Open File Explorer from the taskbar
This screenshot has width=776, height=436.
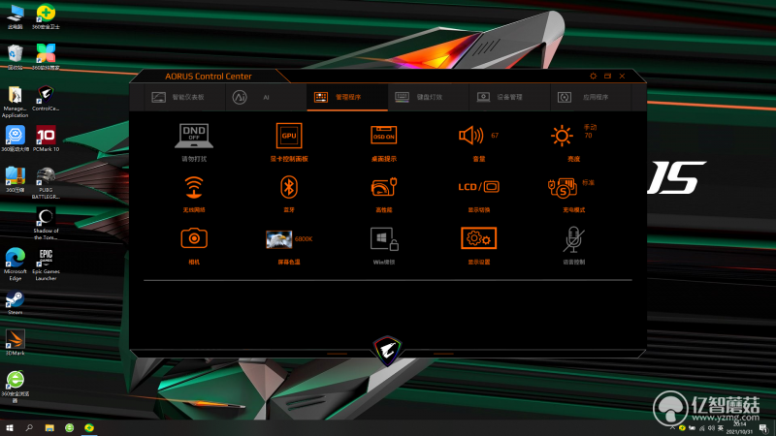(49, 427)
